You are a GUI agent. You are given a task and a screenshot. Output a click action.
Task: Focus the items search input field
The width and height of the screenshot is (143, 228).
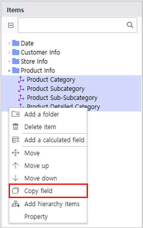[x=78, y=25]
